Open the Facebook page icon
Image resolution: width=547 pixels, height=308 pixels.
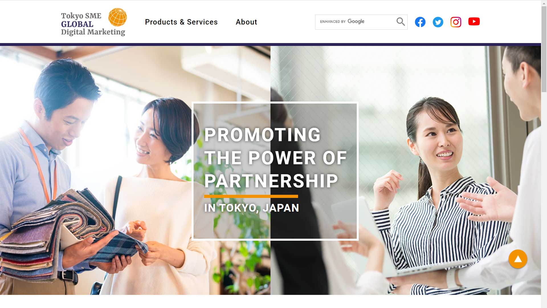(420, 22)
